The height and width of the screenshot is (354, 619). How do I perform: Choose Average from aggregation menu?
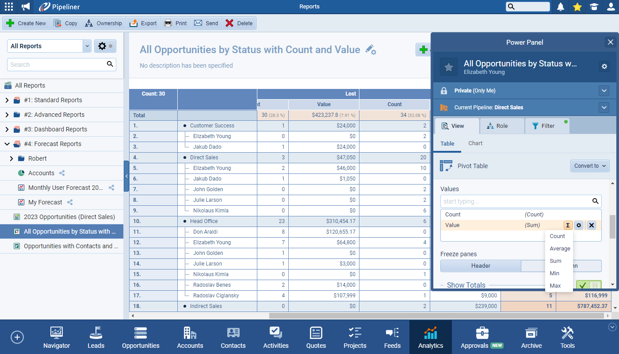560,249
